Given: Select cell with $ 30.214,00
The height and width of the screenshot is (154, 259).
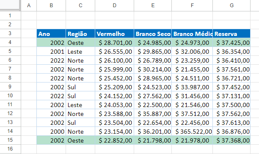Looking at the screenshot, I should 153,69.
